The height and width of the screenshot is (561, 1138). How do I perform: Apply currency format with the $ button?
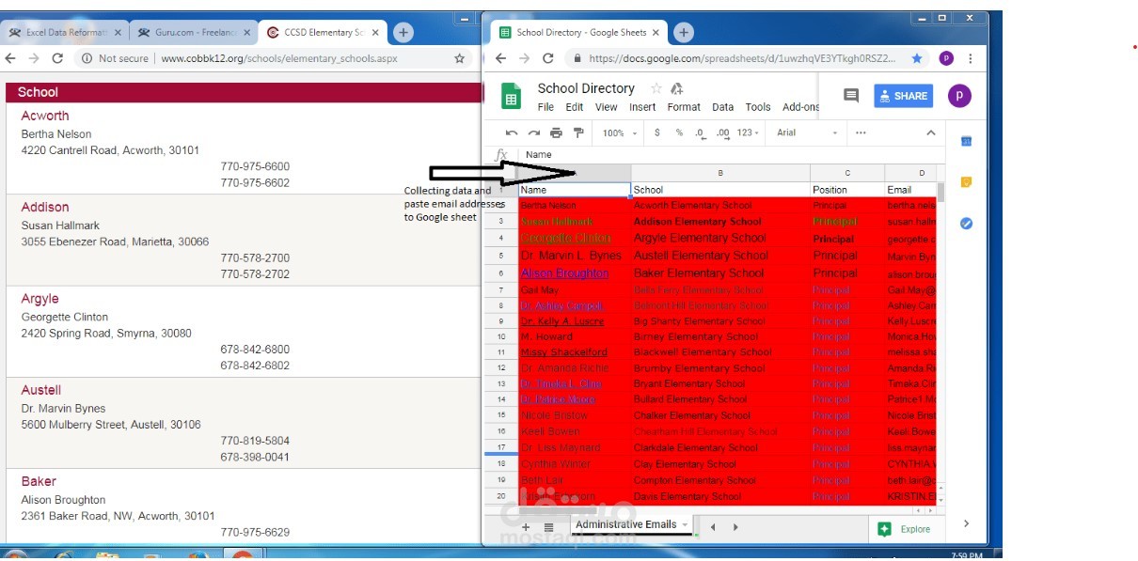657,132
